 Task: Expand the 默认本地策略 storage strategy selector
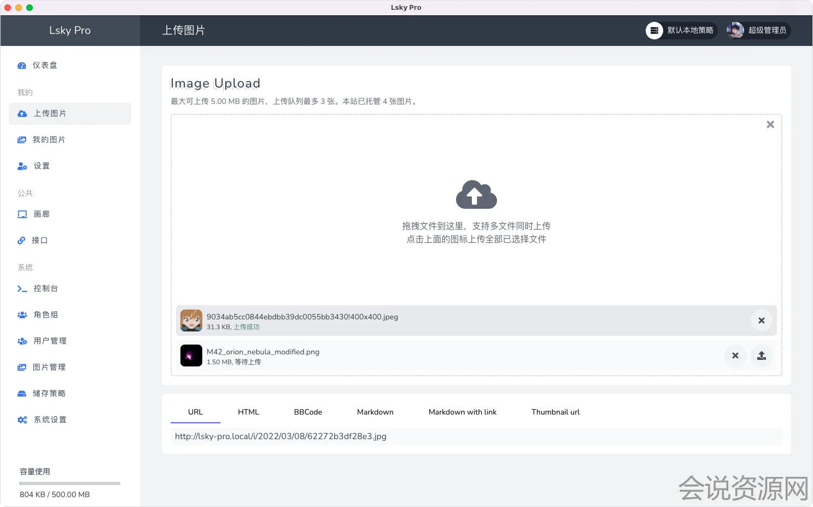point(681,31)
